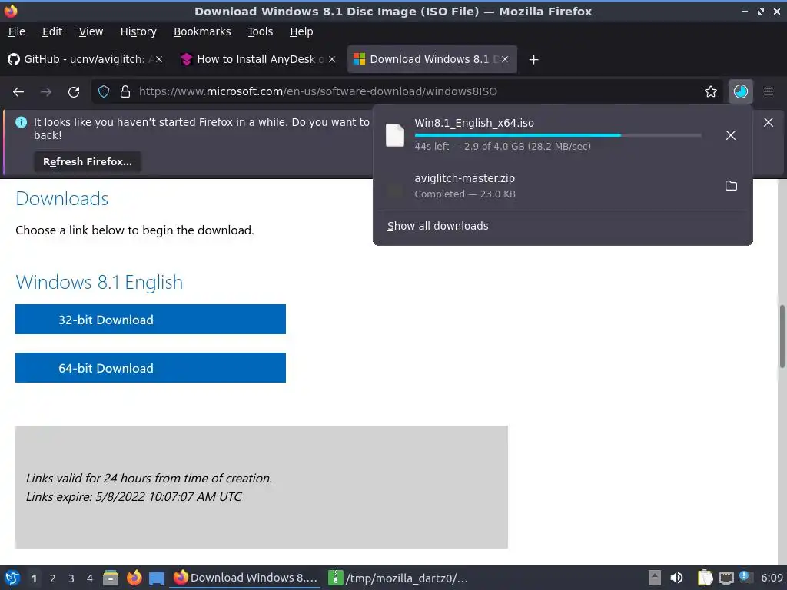Click Firefox logo in title bar
Image resolution: width=787 pixels, height=590 pixels.
(x=11, y=11)
